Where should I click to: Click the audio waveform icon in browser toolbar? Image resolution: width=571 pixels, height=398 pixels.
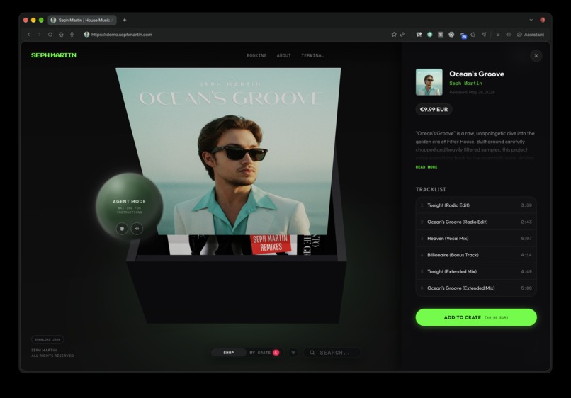[509, 35]
